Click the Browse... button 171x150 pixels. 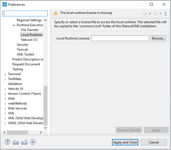158,38
